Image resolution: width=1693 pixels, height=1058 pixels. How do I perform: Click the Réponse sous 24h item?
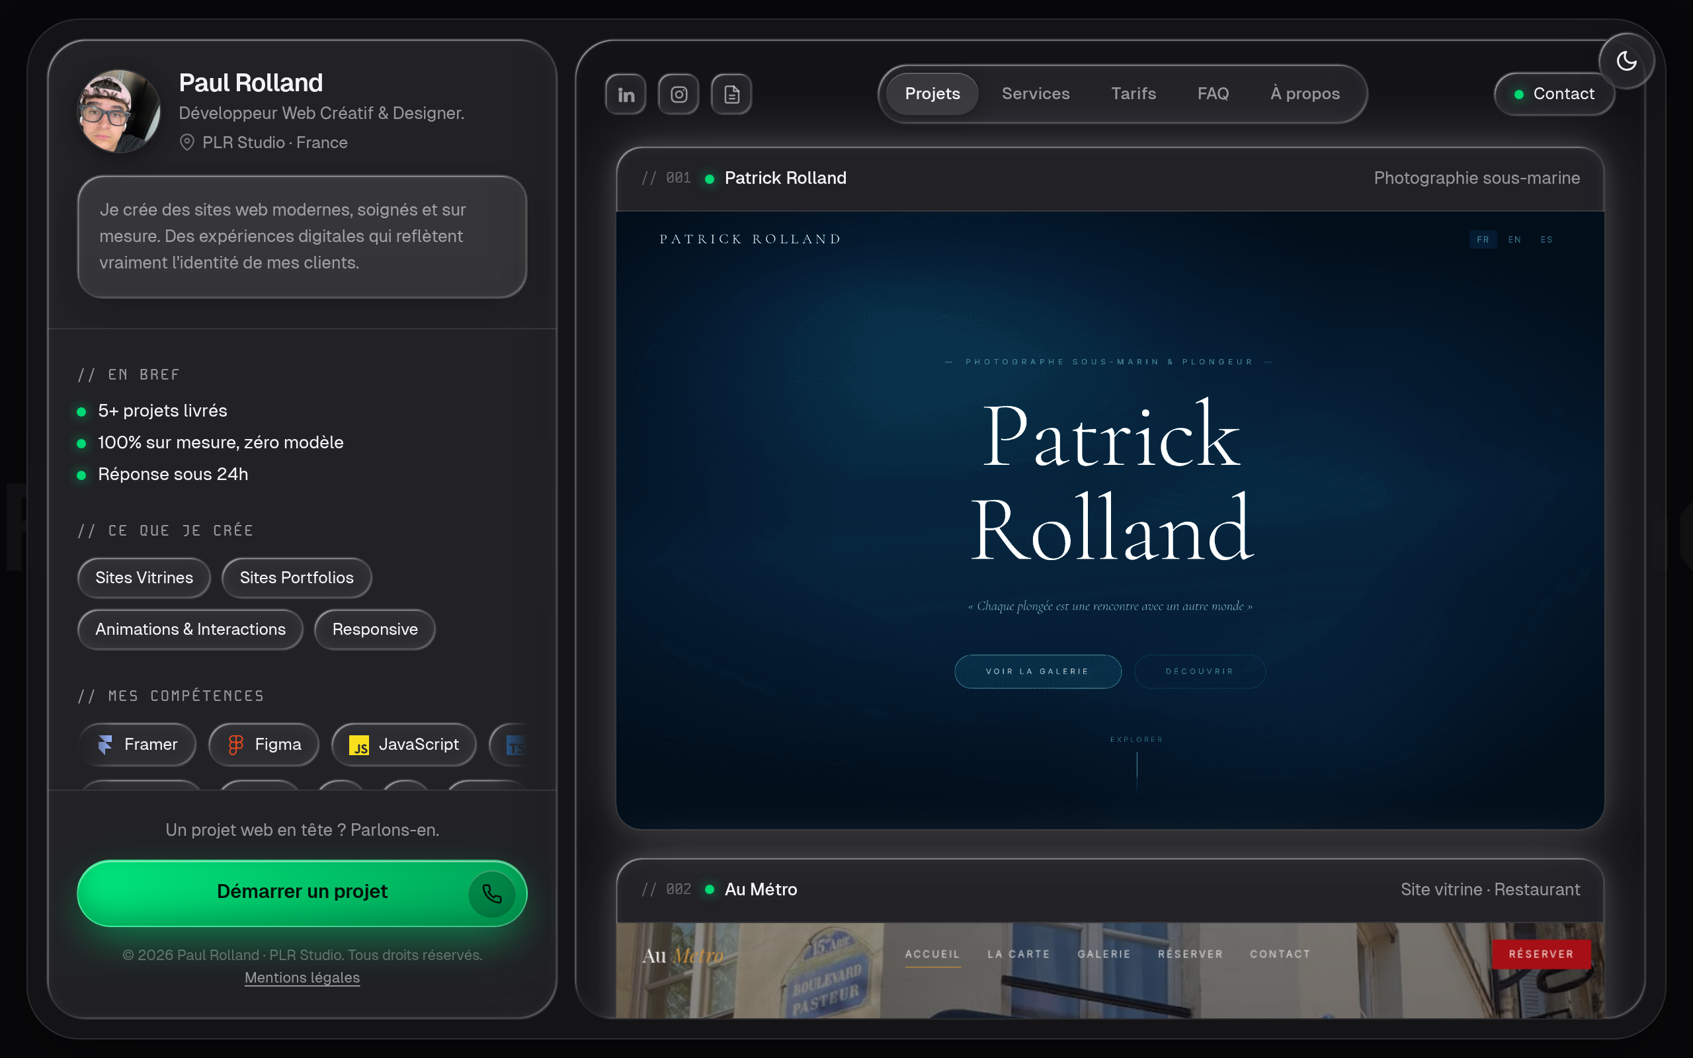tap(173, 474)
